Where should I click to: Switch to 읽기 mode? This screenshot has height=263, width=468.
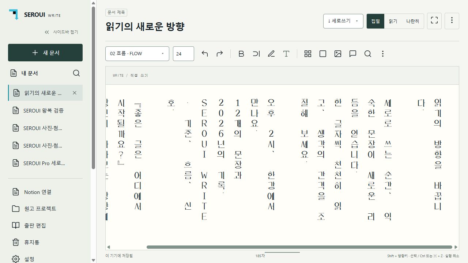[x=393, y=21]
